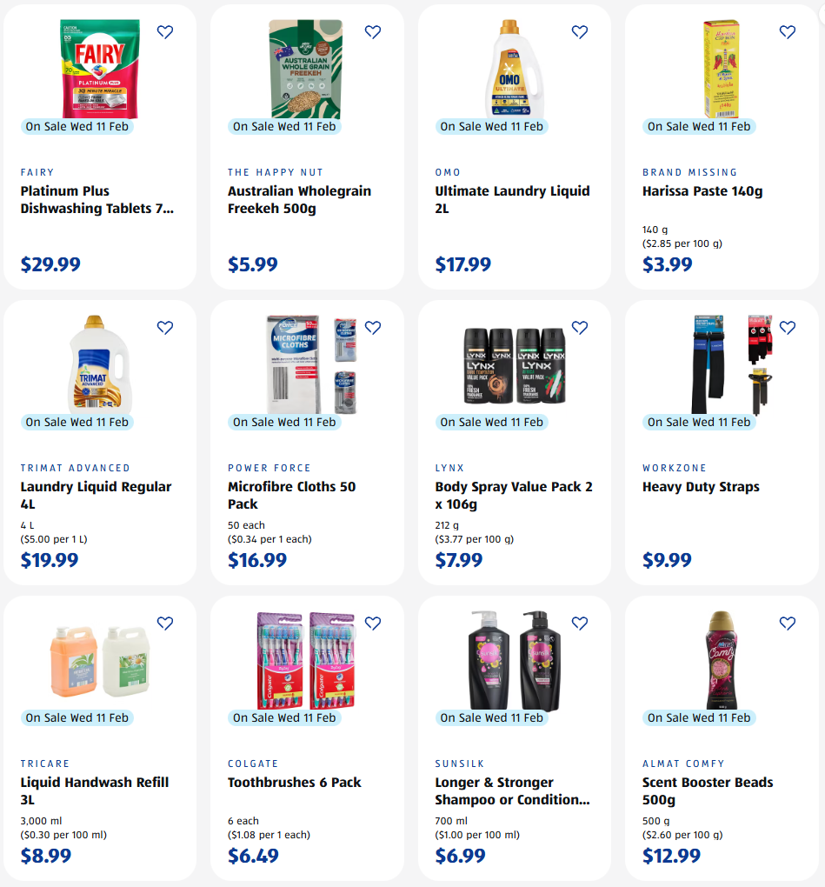
Task: Click the Fairy dishwashing tablets product image
Action: point(99,68)
